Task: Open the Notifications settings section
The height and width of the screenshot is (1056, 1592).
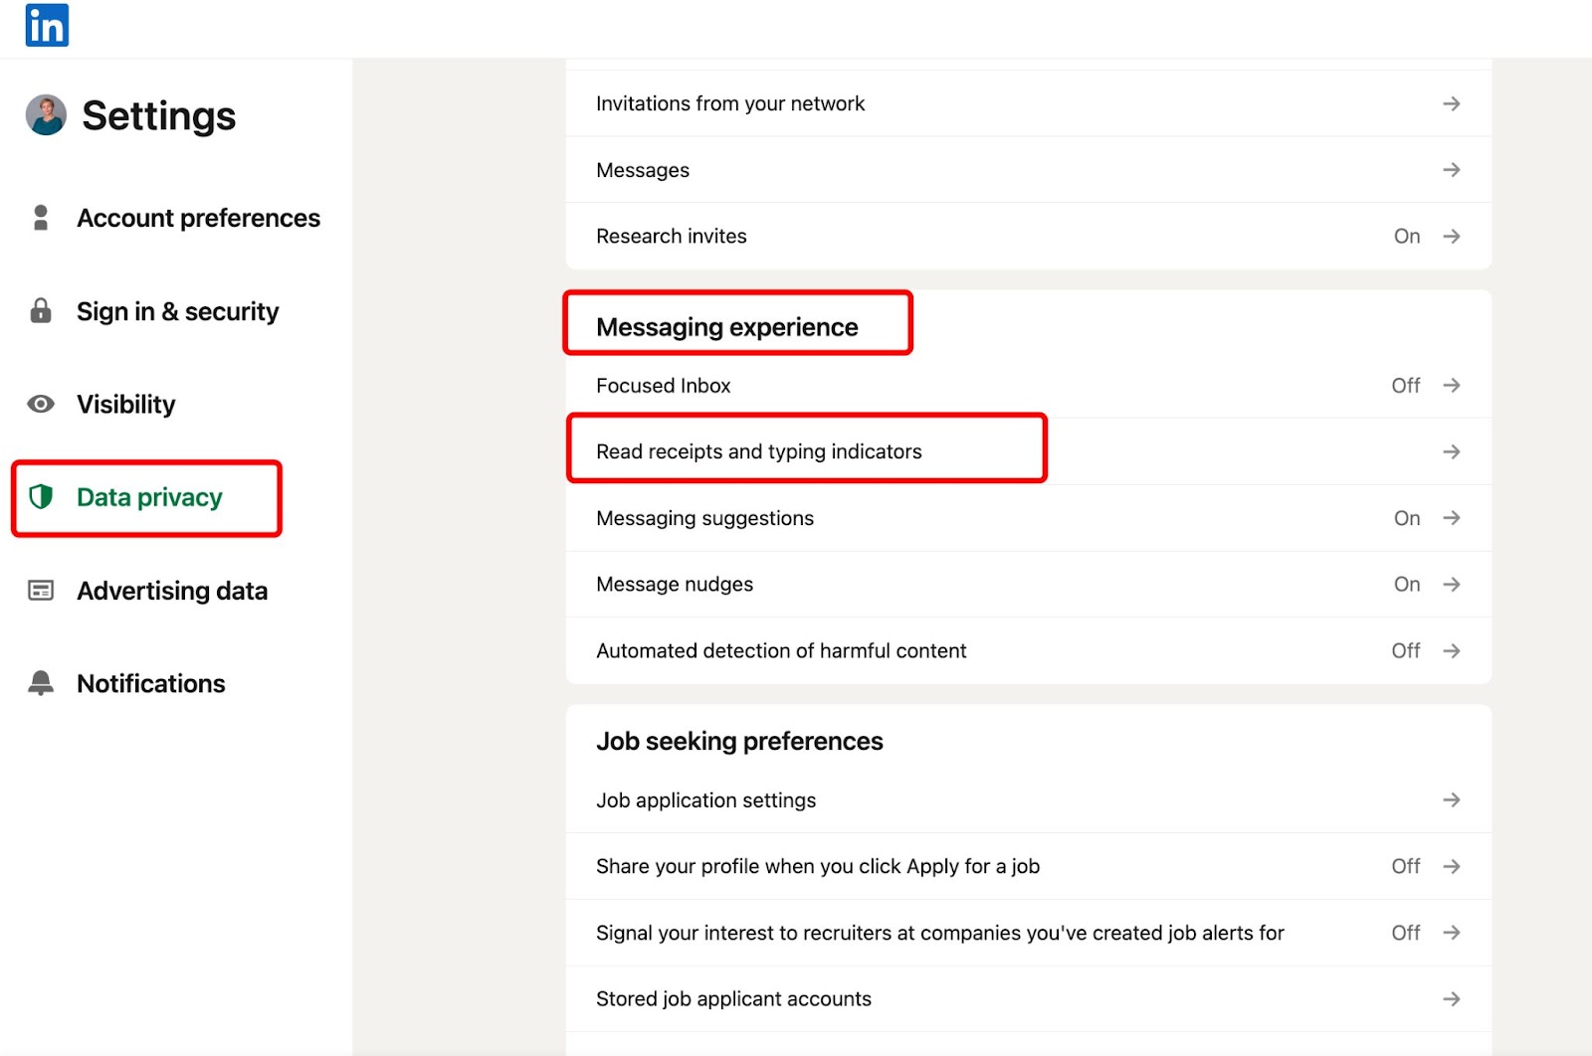Action: [x=150, y=682]
